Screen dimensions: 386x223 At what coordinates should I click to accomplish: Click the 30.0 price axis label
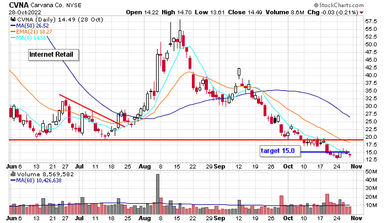371,106
